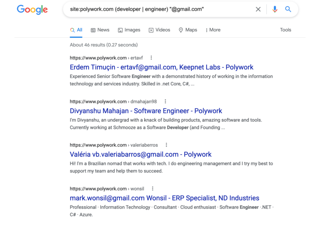Click snippet 'Professional · Information Technology'

(172, 211)
